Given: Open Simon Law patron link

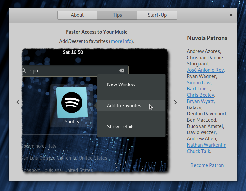Looking at the screenshot, I should [199, 82].
